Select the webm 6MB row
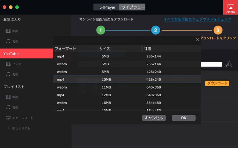The width and height of the screenshot is (238, 148). pos(127,64)
